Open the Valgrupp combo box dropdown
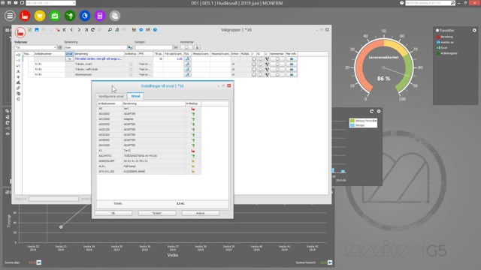The width and height of the screenshot is (481, 270). (55, 47)
